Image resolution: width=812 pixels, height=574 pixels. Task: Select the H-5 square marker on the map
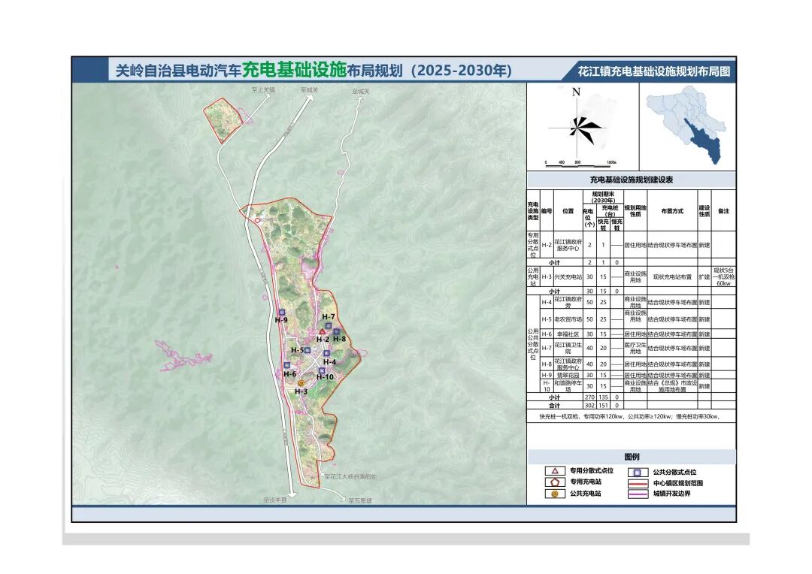[x=308, y=350]
